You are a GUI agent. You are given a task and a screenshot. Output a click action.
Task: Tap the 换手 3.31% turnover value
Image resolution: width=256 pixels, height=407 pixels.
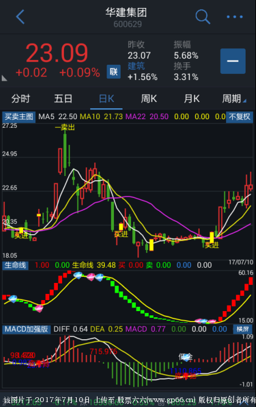(x=186, y=71)
